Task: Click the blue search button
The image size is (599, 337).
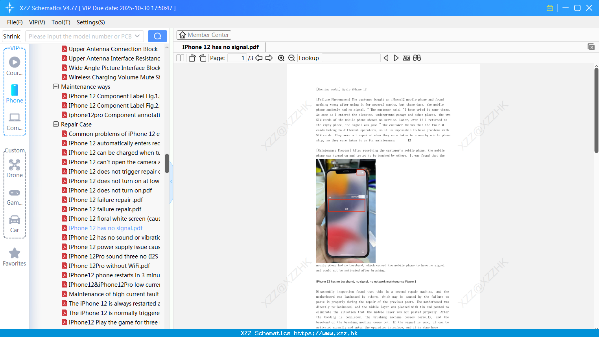Action: point(157,36)
